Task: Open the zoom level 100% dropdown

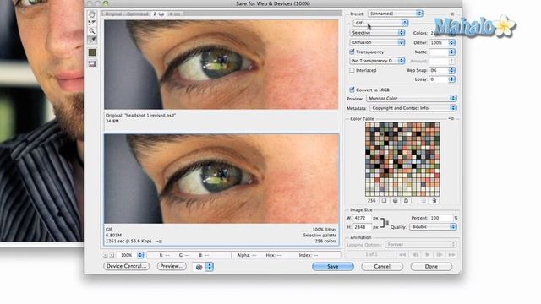Action: point(129,255)
